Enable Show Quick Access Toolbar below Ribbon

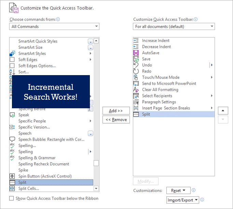click(x=12, y=198)
